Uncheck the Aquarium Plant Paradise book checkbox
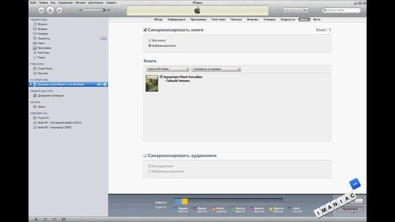395x222 pixels. (161, 76)
